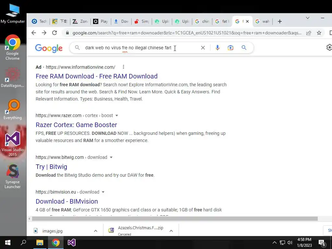Share this page via address bar
This screenshot has height=249, width=332.
309,33
